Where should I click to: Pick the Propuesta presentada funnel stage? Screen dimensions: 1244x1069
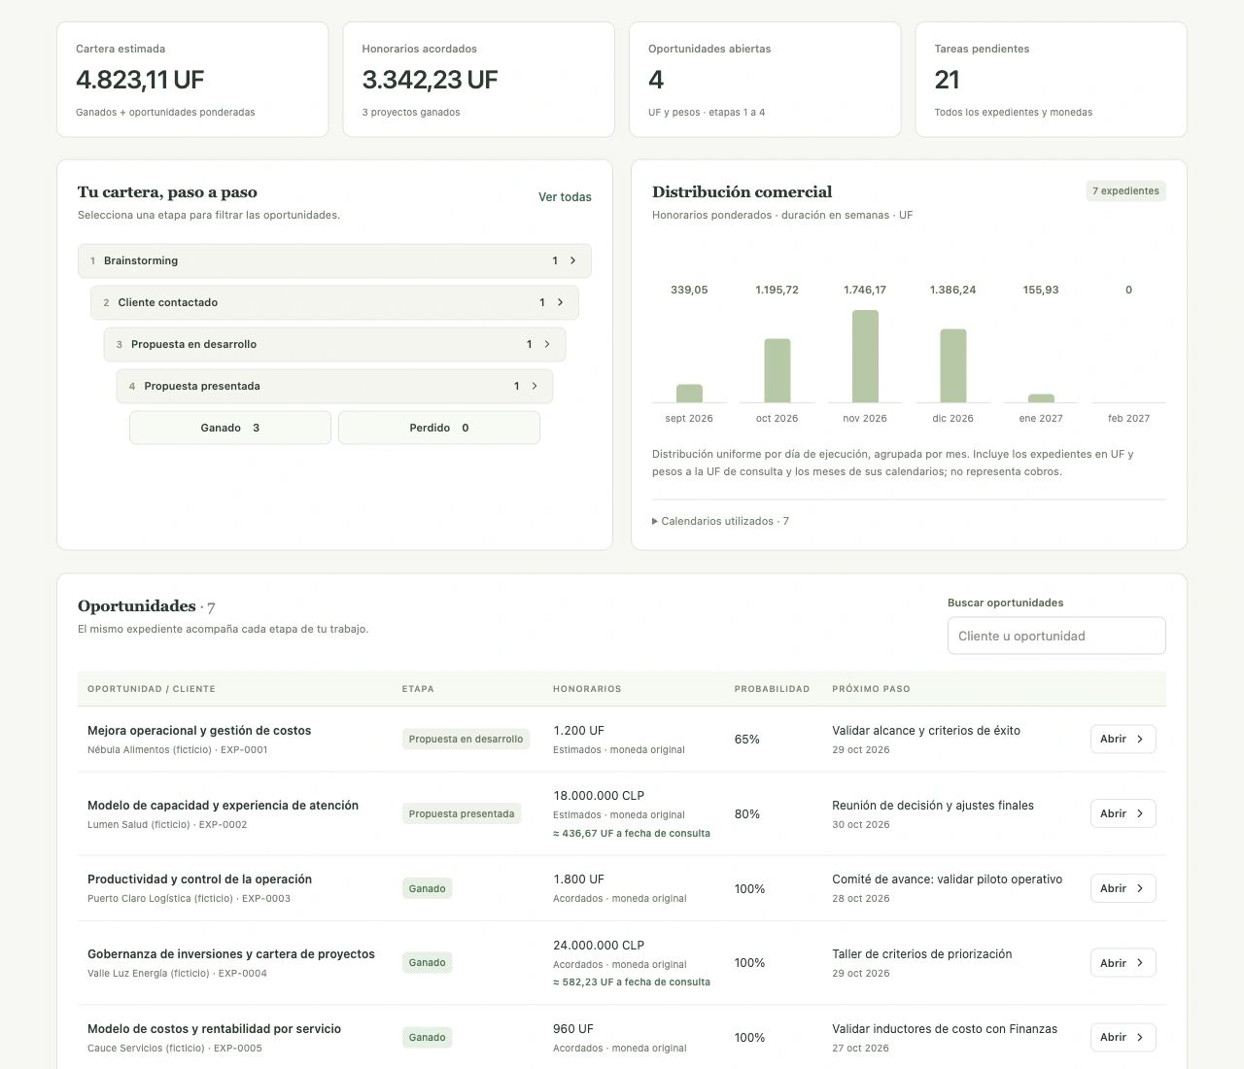click(334, 386)
